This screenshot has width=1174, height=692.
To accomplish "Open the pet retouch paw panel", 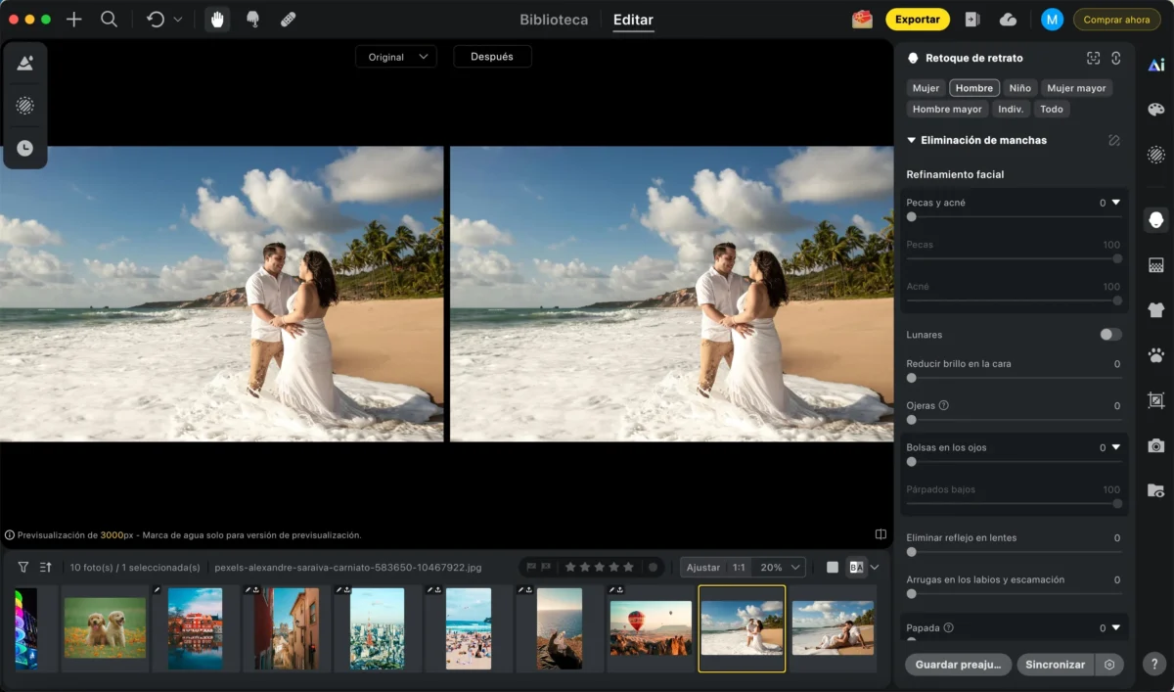I will pyautogui.click(x=1156, y=355).
